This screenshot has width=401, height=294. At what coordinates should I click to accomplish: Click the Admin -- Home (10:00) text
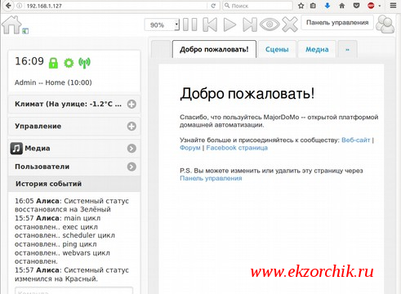pyautogui.click(x=53, y=82)
